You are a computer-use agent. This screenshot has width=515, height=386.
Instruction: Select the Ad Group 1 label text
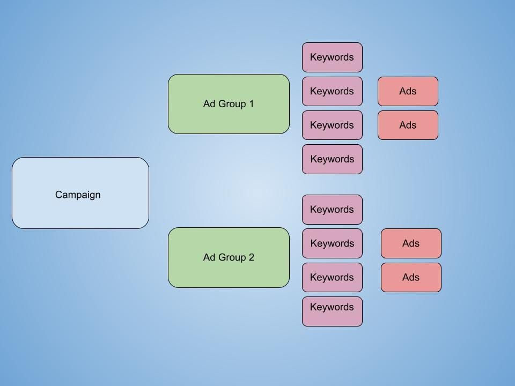pyautogui.click(x=229, y=104)
